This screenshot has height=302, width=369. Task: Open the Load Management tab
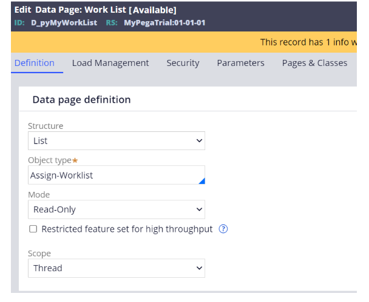click(110, 63)
